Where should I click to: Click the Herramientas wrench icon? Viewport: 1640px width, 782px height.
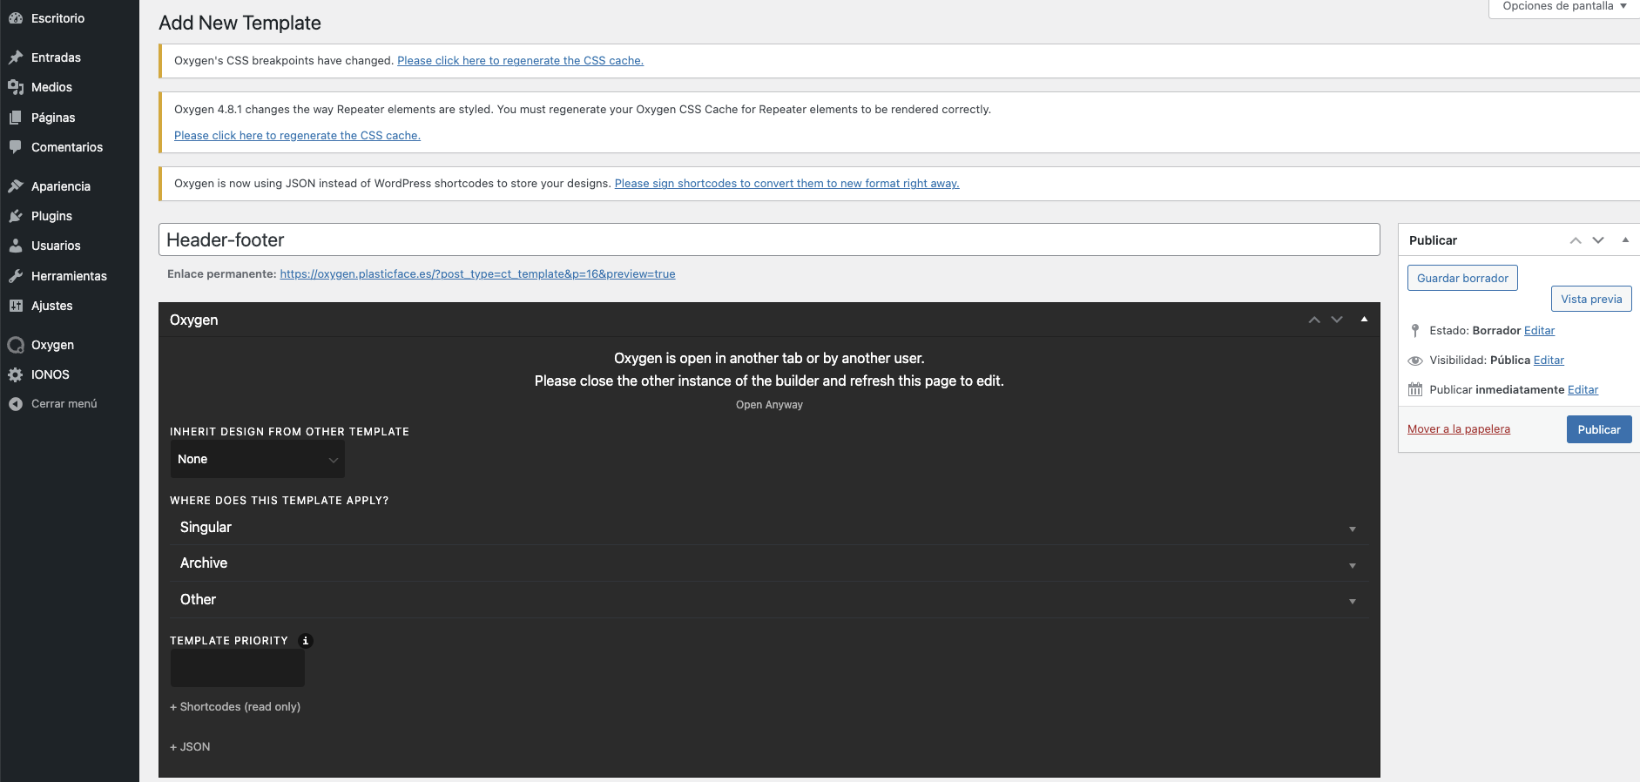pyautogui.click(x=16, y=276)
